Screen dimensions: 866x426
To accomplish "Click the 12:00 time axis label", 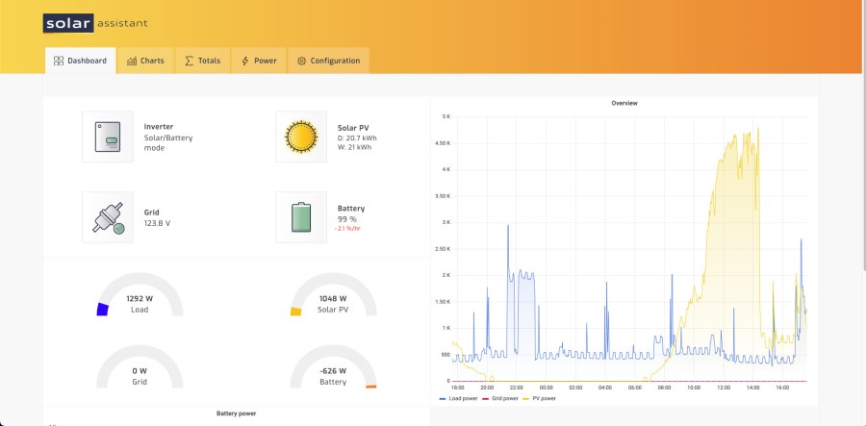I will pyautogui.click(x=724, y=388).
